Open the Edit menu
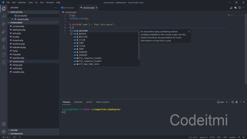 pos(14,3)
